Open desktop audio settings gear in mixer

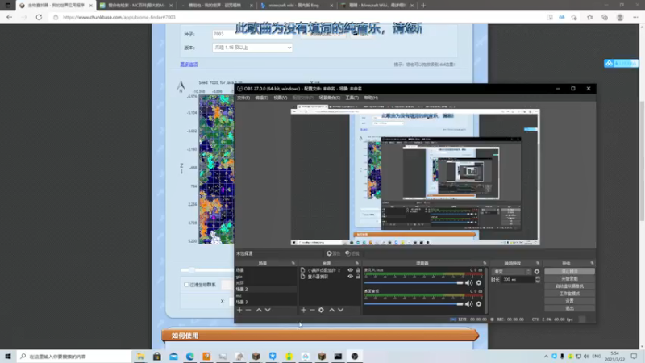(478, 304)
